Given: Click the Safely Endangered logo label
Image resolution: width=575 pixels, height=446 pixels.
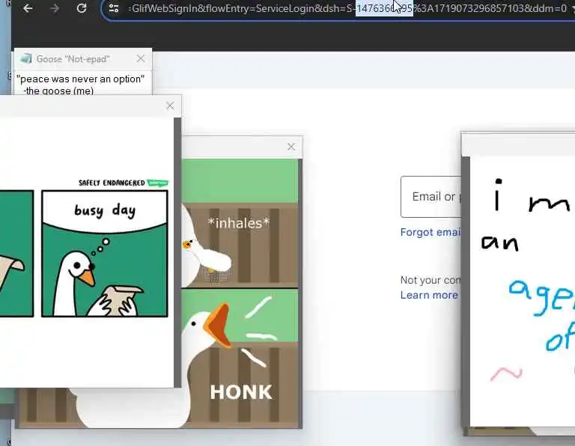Looking at the screenshot, I should [124, 183].
